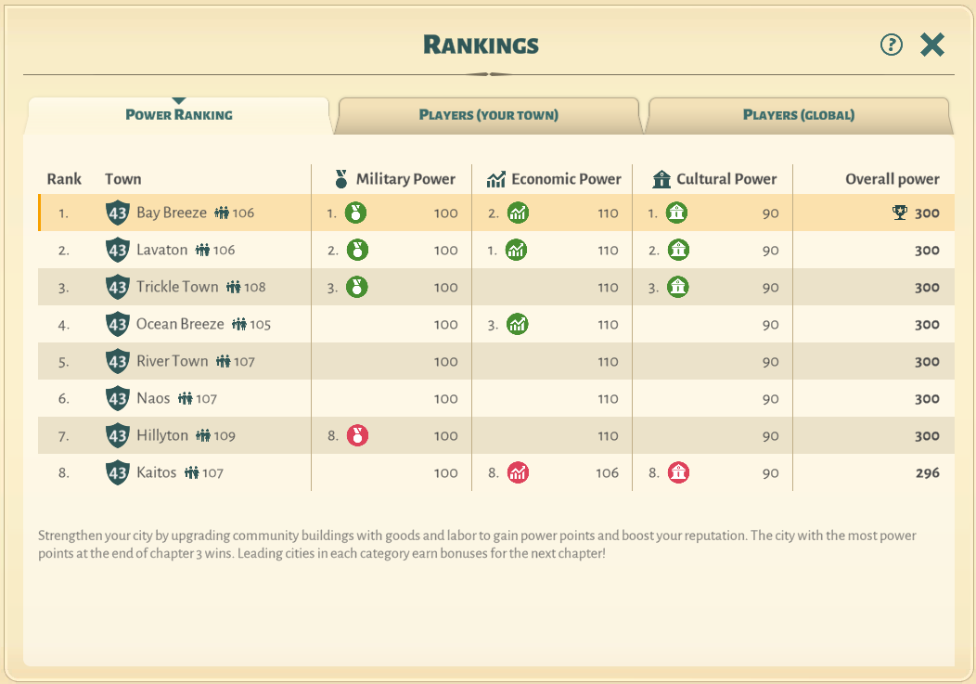This screenshot has width=976, height=684.
Task: Select the Lavaton town name
Action: [x=161, y=250]
